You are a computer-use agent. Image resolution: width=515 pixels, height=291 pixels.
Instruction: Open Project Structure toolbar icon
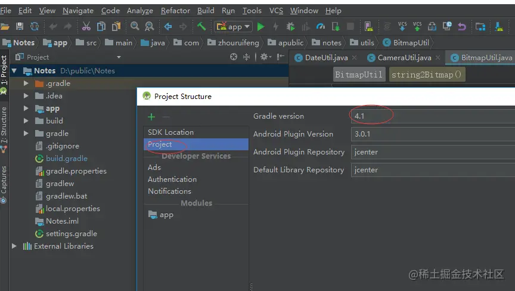480,26
